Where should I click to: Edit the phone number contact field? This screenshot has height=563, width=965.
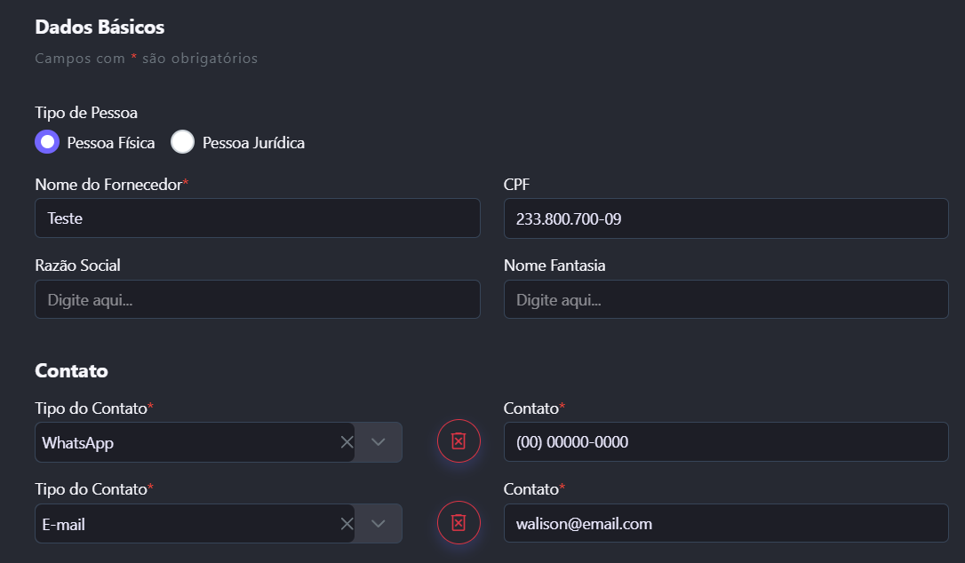tap(725, 442)
